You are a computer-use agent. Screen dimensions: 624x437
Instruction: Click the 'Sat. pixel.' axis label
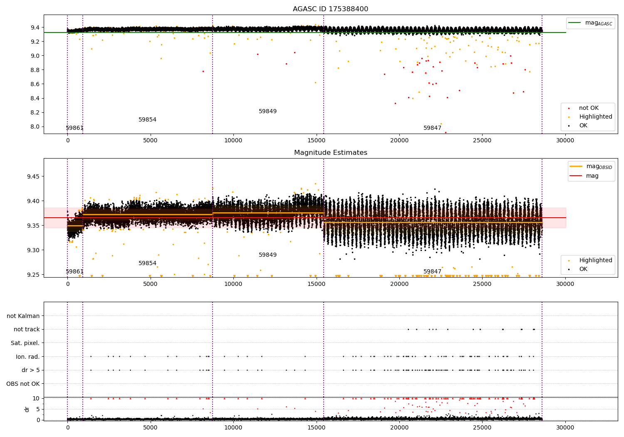coord(25,343)
